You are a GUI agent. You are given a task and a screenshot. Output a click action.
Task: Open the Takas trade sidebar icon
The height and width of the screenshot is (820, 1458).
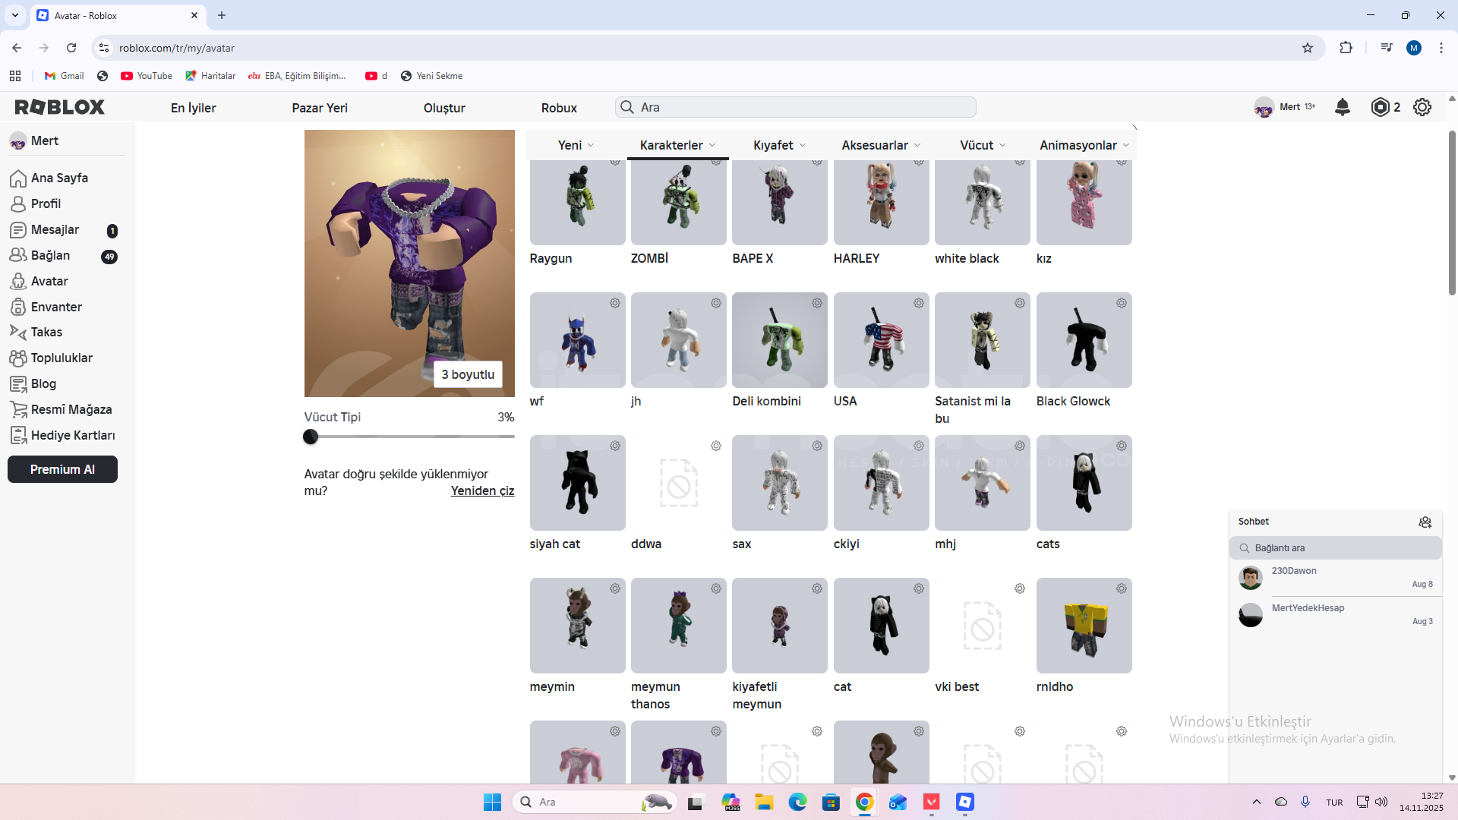[x=18, y=332]
